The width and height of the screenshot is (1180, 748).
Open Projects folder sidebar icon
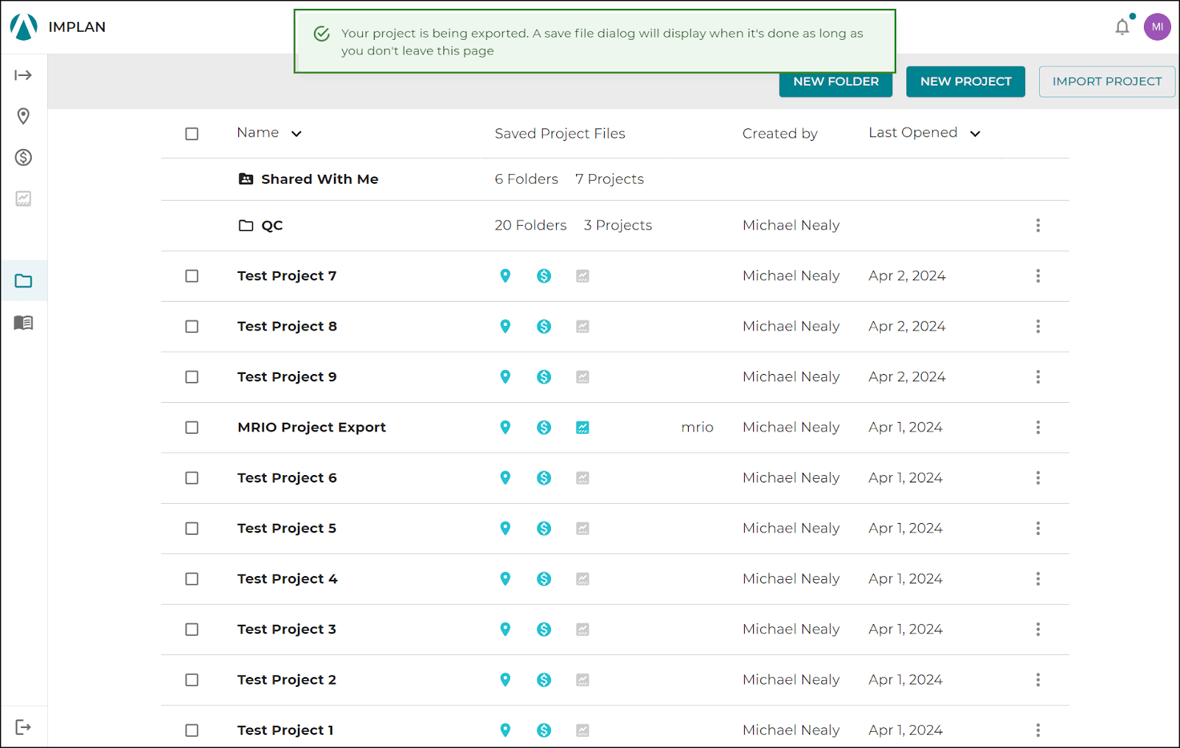point(24,281)
